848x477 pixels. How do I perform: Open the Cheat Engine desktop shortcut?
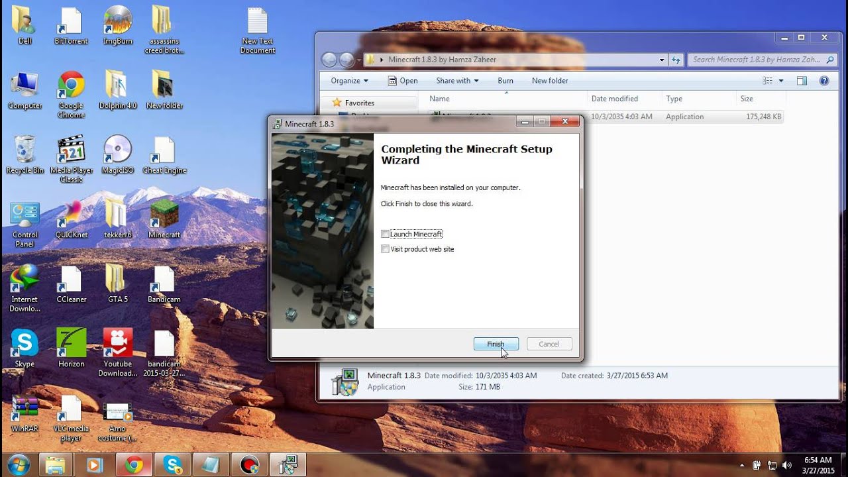(x=164, y=155)
